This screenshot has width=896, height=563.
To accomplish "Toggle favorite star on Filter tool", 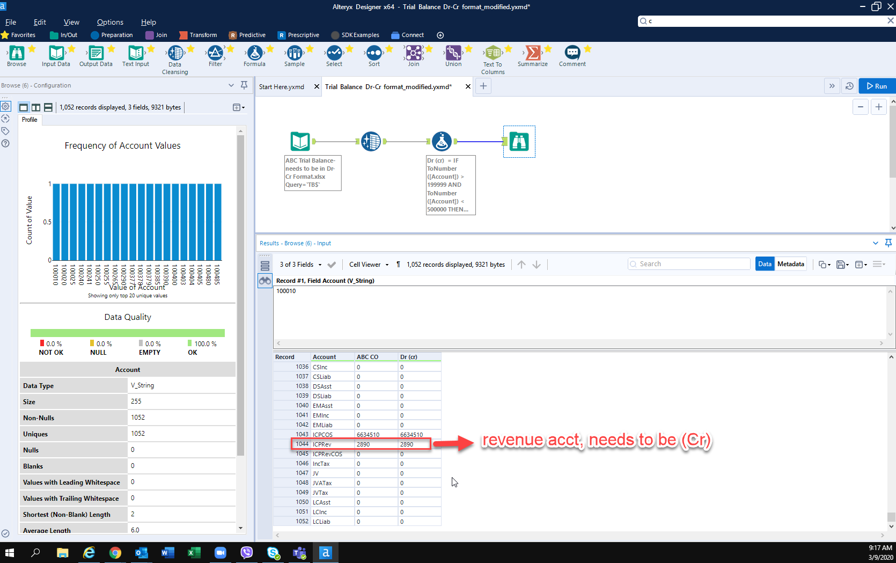I will coord(231,49).
